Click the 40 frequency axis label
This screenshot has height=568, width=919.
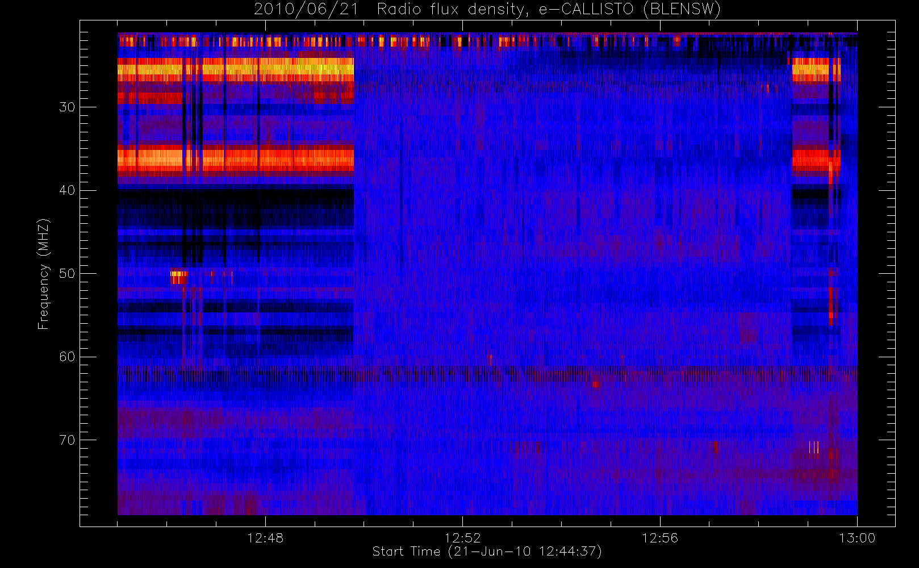[x=67, y=190]
